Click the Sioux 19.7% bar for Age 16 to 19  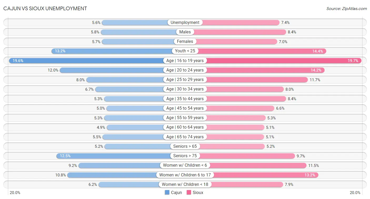pos(273,61)
